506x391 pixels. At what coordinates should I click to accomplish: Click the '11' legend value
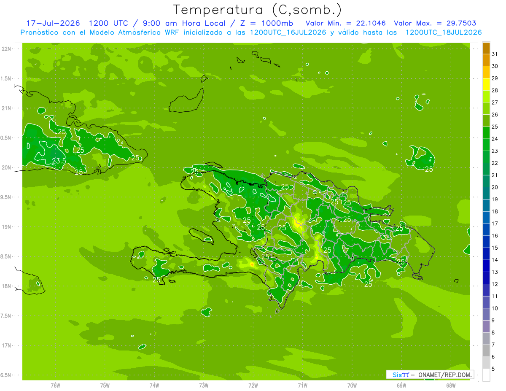point(495,296)
